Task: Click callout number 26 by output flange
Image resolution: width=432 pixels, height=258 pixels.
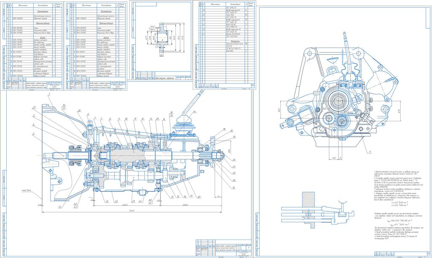Action: point(234,180)
